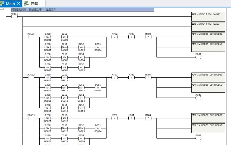231x145 pixels.
Task: Select the M7603 normally-open contact
Action: [31, 118]
